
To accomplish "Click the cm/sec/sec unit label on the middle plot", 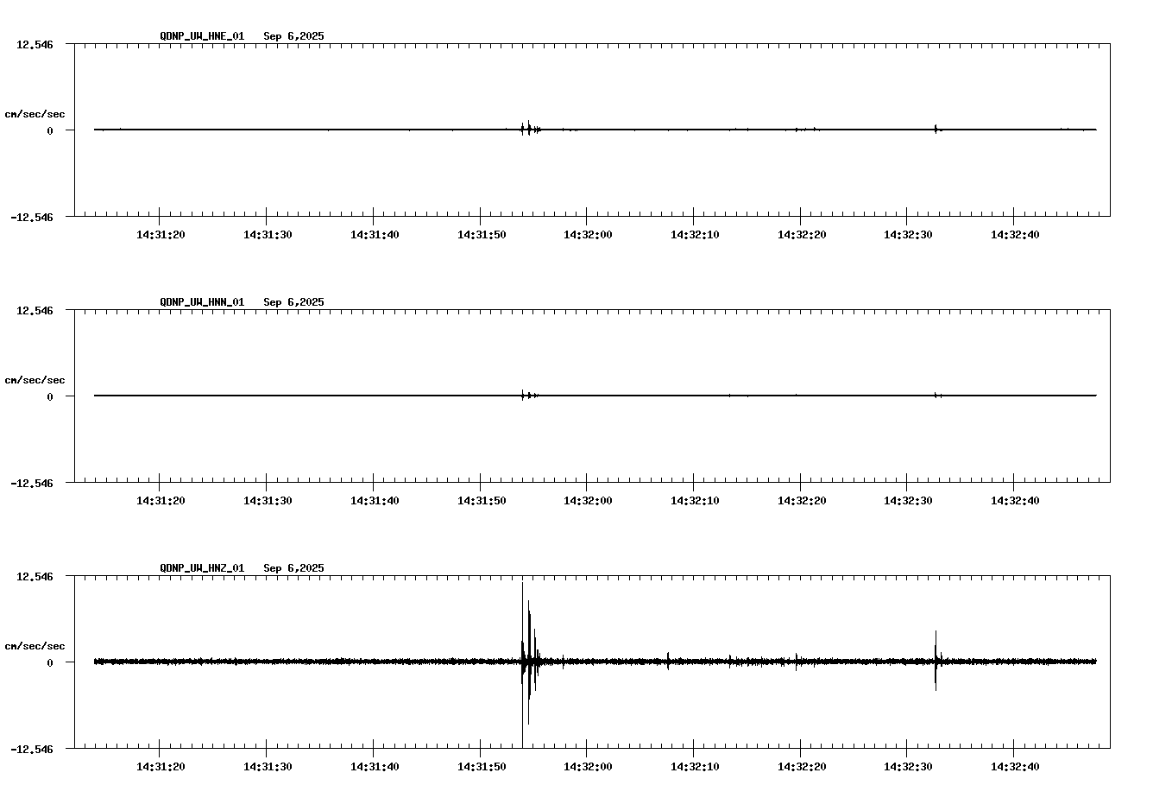I will coord(36,379).
